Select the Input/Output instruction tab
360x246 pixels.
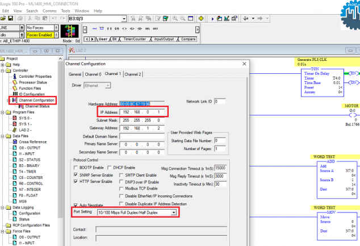click(x=164, y=39)
